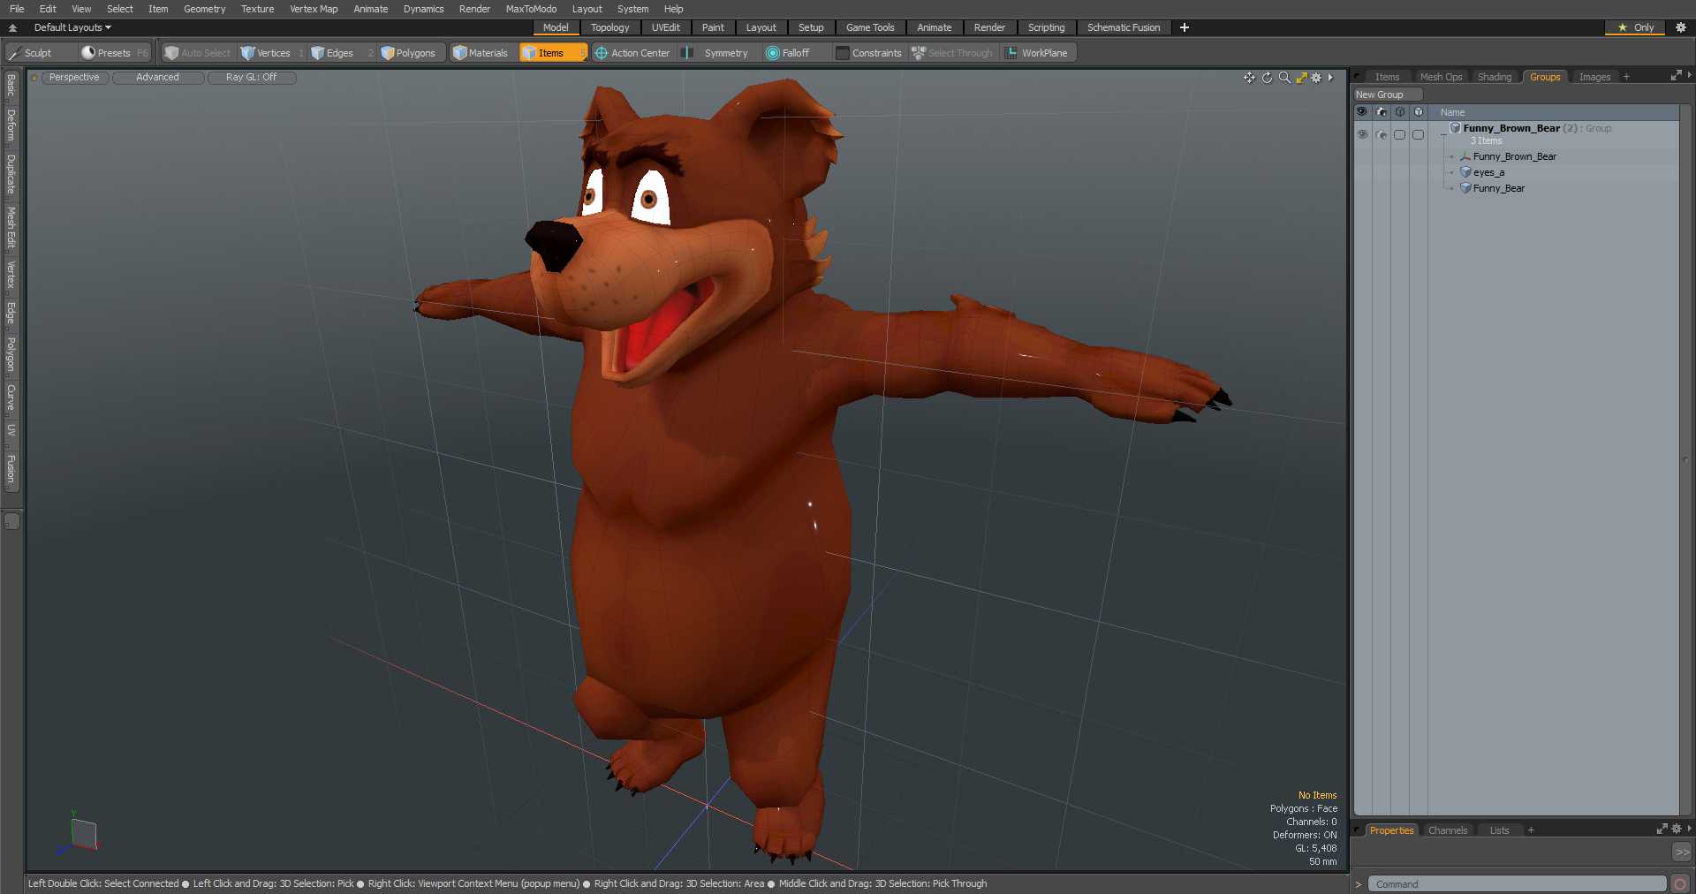1696x894 pixels.
Task: Open the Vertex Map menu
Action: 314,9
